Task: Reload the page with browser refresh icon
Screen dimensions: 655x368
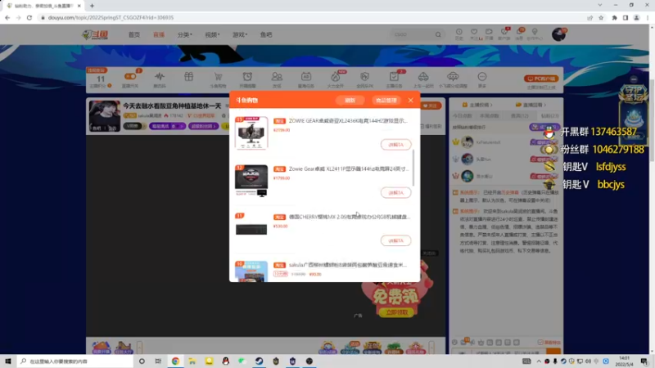Action: tap(29, 17)
